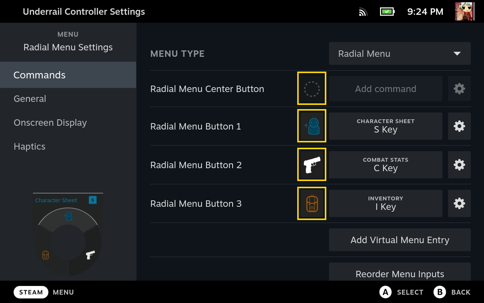Open gear settings for Inventory command
This screenshot has height=303, width=484.
click(459, 203)
